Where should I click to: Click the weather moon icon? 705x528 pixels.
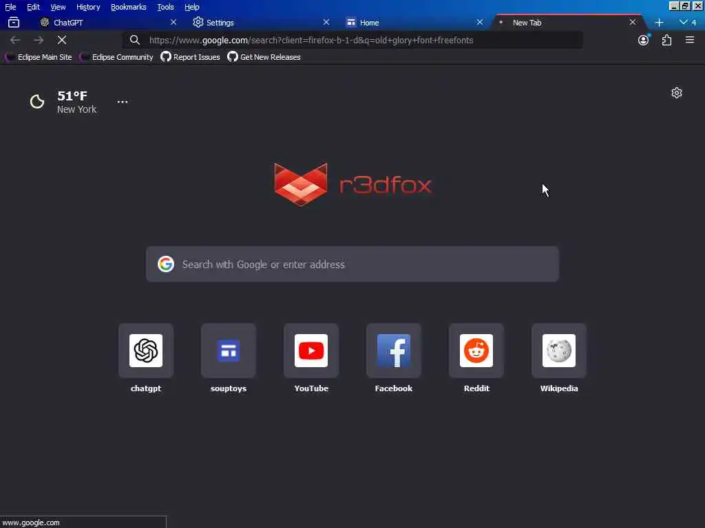click(37, 102)
